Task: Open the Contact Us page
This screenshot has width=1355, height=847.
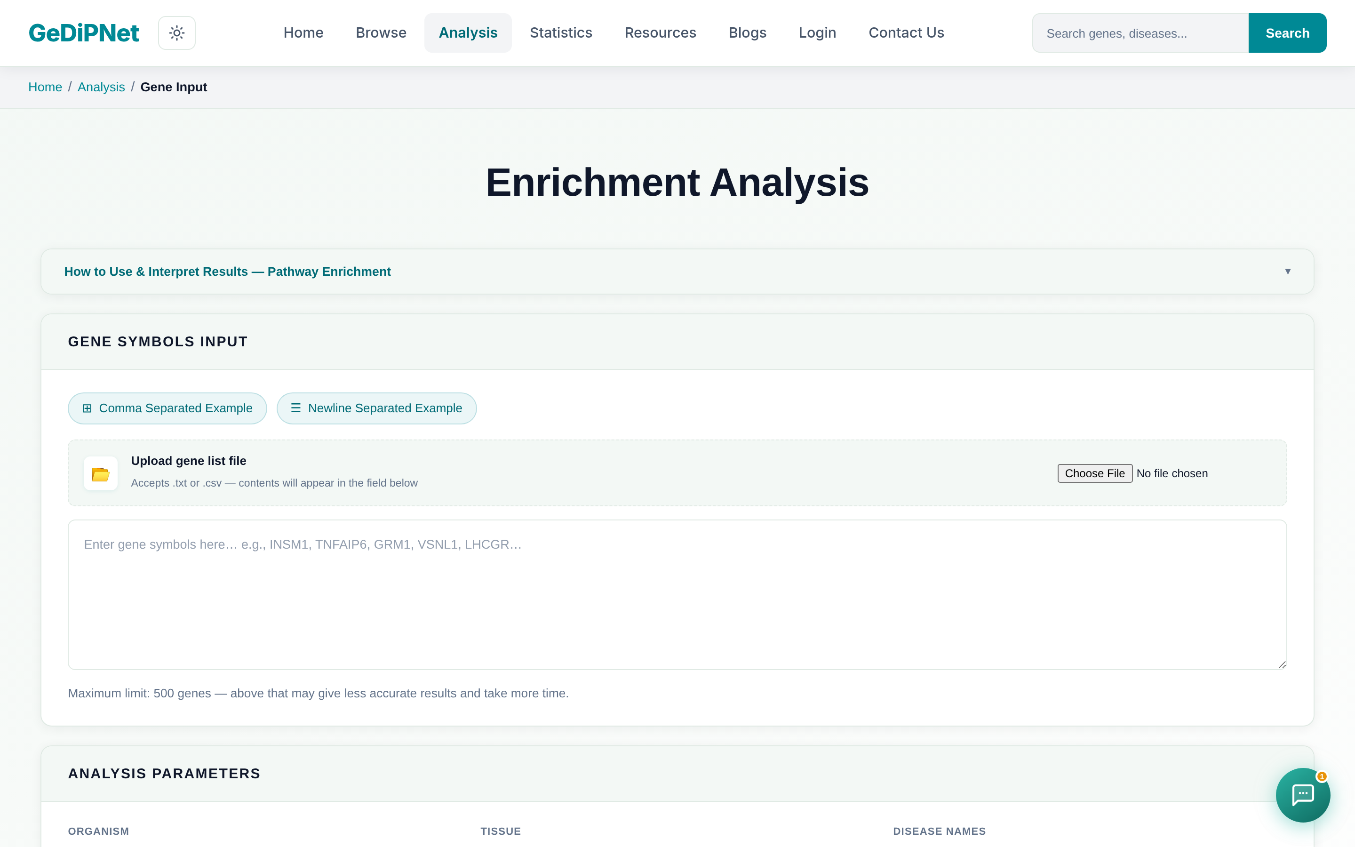Action: pyautogui.click(x=906, y=33)
